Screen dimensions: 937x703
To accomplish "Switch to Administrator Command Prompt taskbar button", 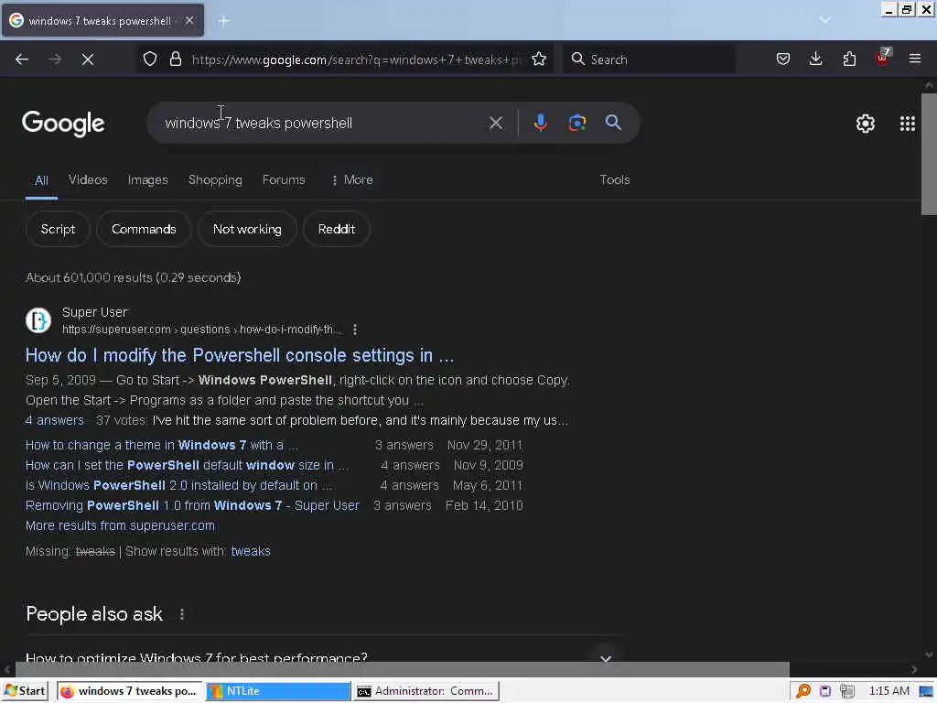I will [x=426, y=691].
